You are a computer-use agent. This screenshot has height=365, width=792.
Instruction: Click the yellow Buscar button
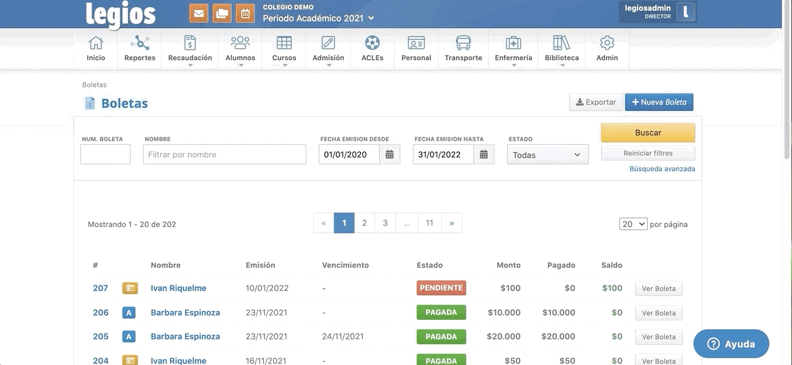[648, 133]
